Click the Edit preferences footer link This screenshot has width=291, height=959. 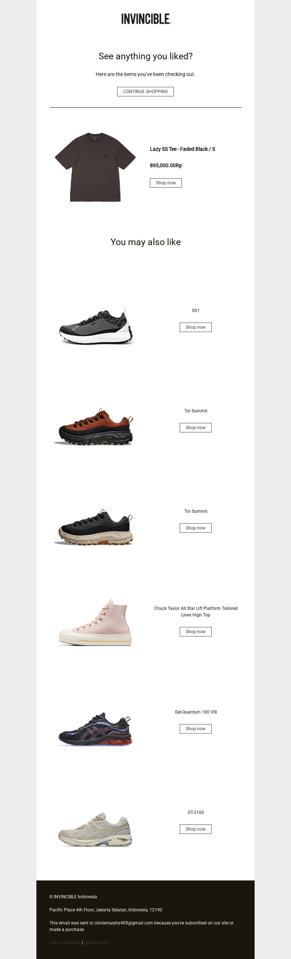coord(65,942)
